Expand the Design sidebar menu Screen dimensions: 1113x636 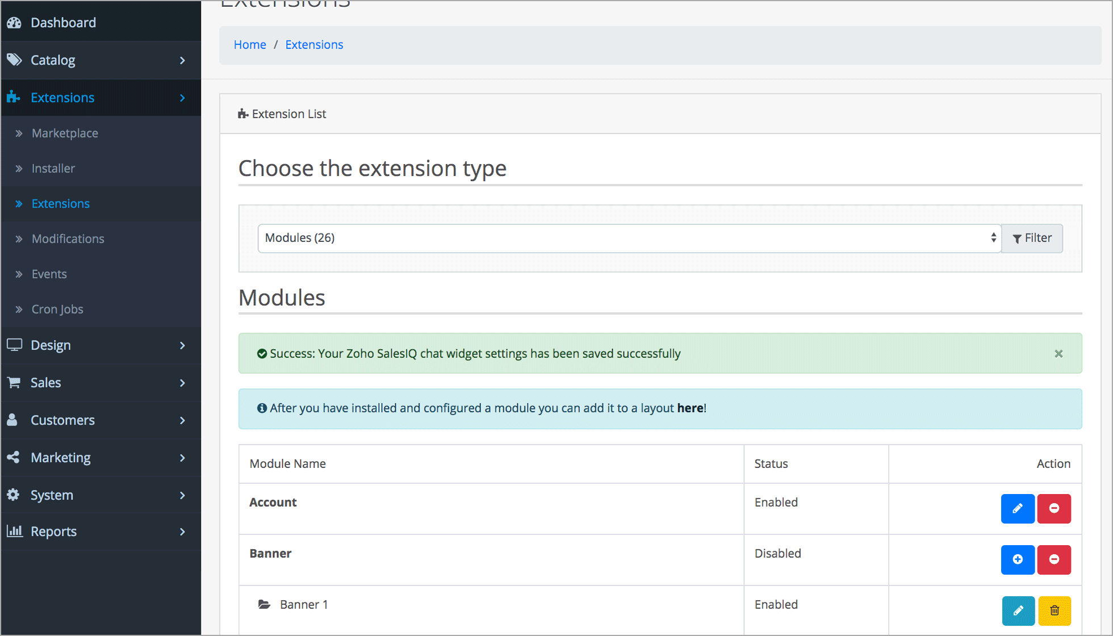coord(101,345)
